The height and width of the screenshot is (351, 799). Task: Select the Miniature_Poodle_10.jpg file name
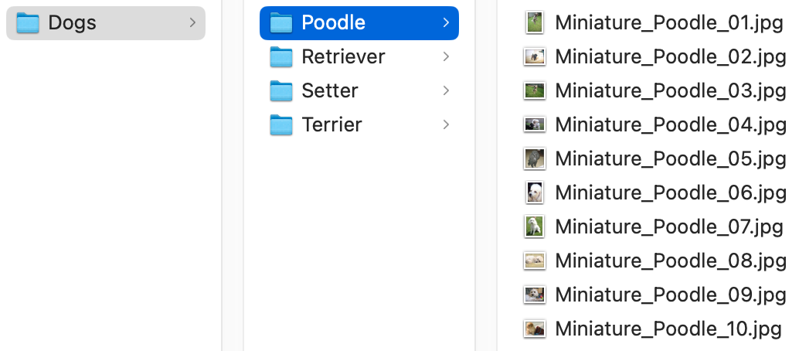(x=668, y=329)
